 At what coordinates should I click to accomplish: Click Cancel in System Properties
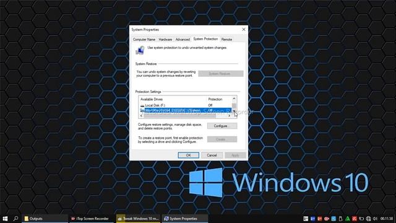coord(212,155)
